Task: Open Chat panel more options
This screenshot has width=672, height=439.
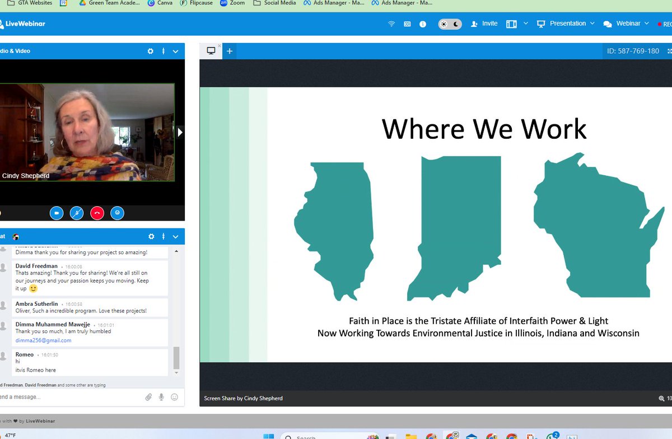Action: (x=164, y=237)
